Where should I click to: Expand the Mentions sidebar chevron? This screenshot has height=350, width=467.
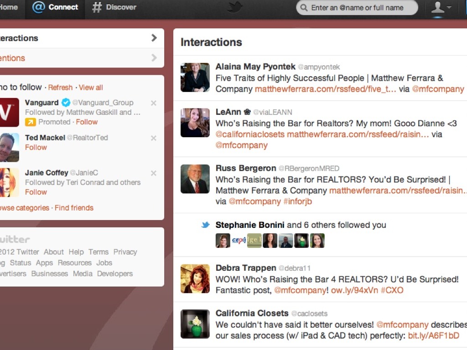tap(154, 58)
